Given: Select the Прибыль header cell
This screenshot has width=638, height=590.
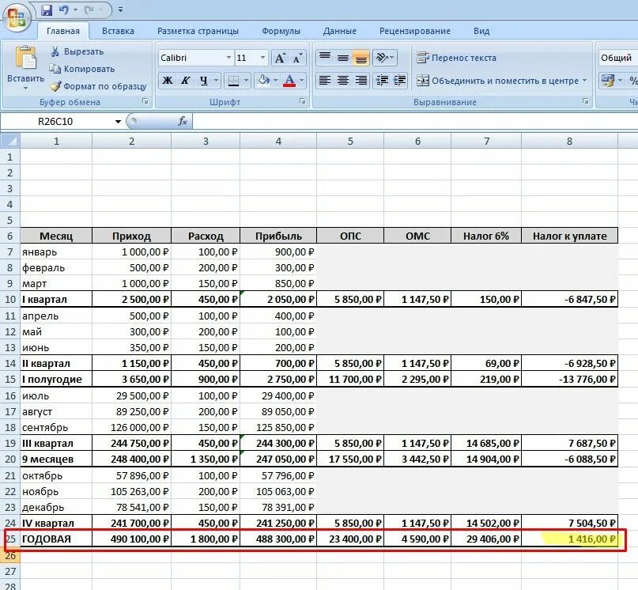Looking at the screenshot, I should click(x=278, y=236).
